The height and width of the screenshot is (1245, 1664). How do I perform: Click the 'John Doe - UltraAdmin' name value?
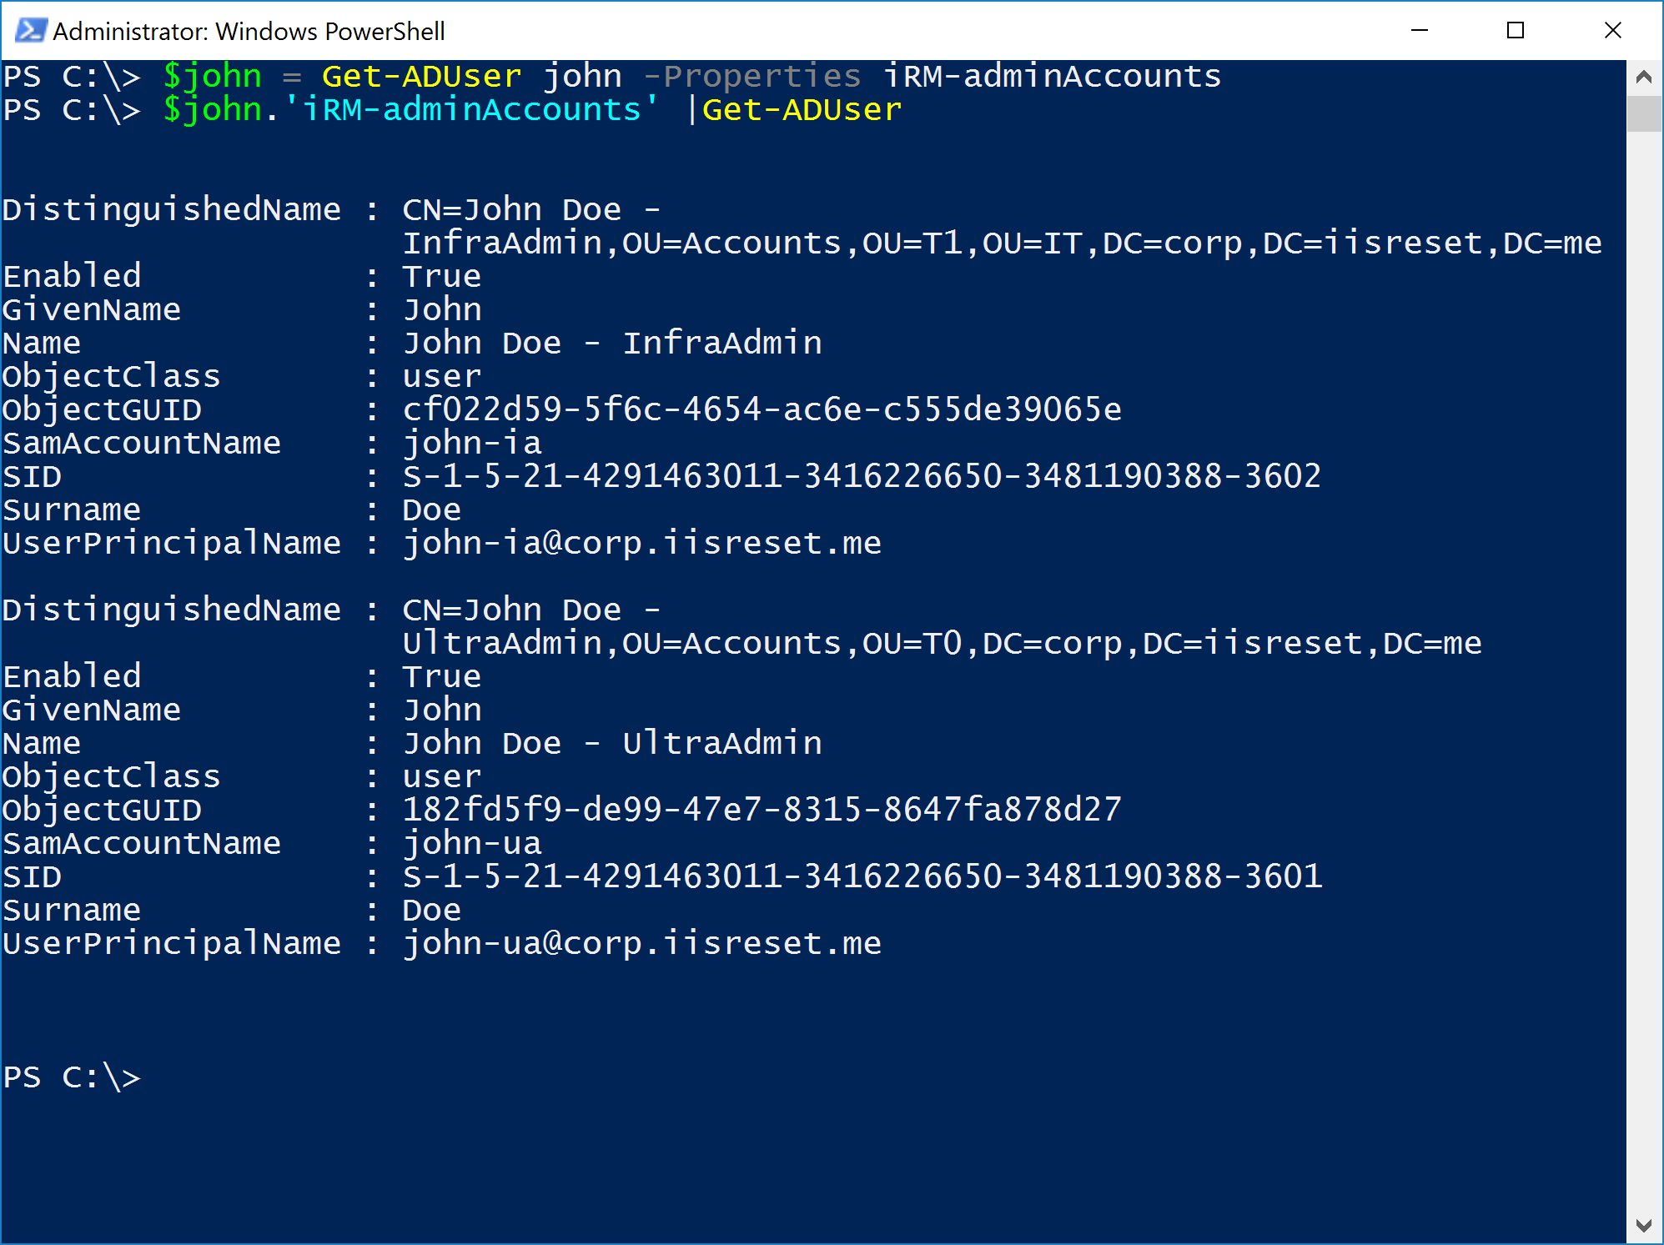pos(612,743)
